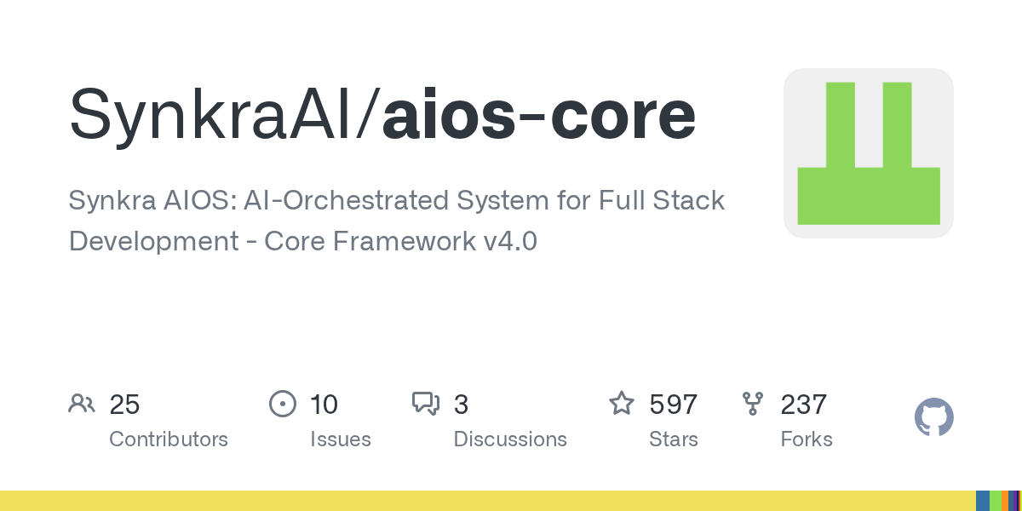Click the Discussions speech bubbles icon
Viewport: 1022px width, 511px height.
point(425,404)
